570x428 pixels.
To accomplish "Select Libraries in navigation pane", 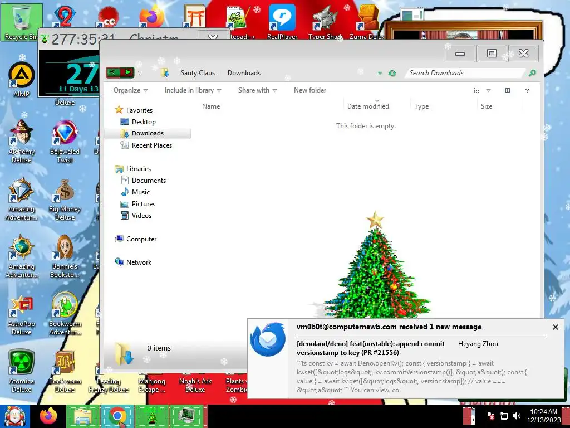I will (x=138, y=168).
